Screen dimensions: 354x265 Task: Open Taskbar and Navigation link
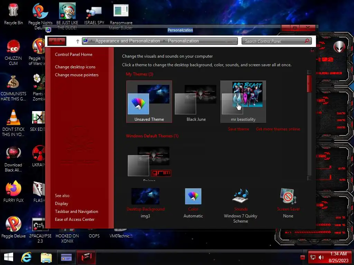76,212
